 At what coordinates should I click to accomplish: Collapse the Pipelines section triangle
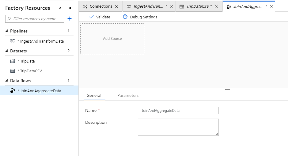(7, 31)
